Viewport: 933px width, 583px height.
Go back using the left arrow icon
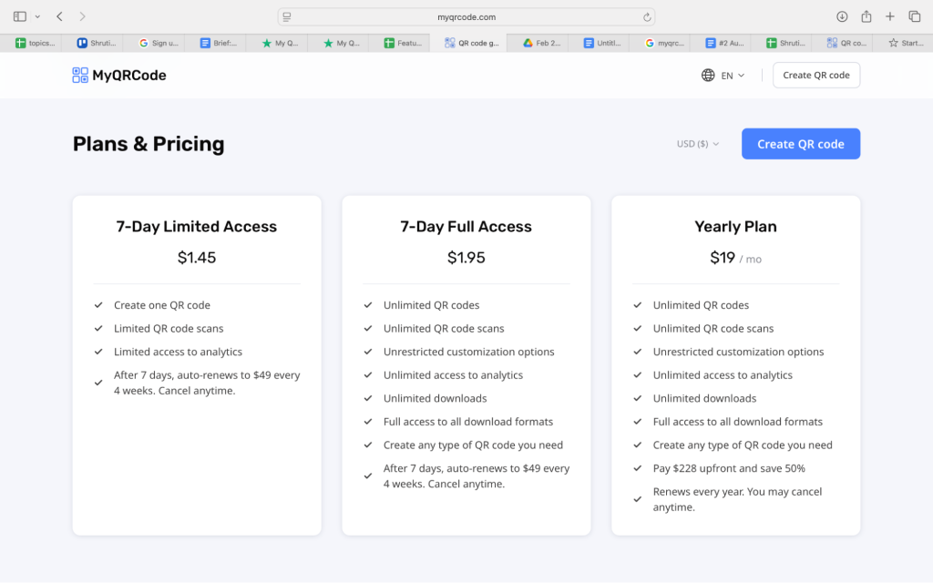[59, 15]
